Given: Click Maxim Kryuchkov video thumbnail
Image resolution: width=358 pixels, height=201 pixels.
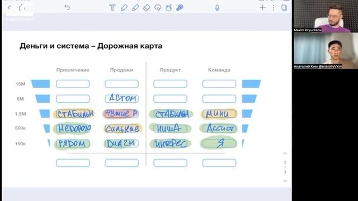Looking at the screenshot, I should pyautogui.click(x=326, y=16).
